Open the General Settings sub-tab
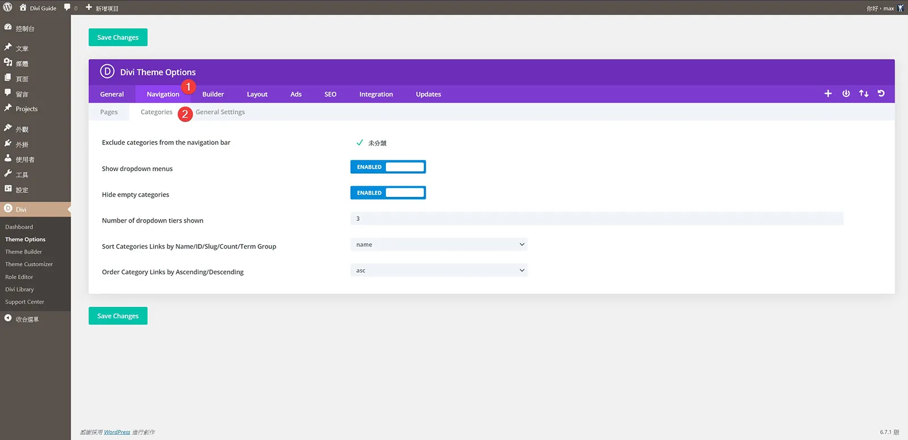 (x=220, y=112)
